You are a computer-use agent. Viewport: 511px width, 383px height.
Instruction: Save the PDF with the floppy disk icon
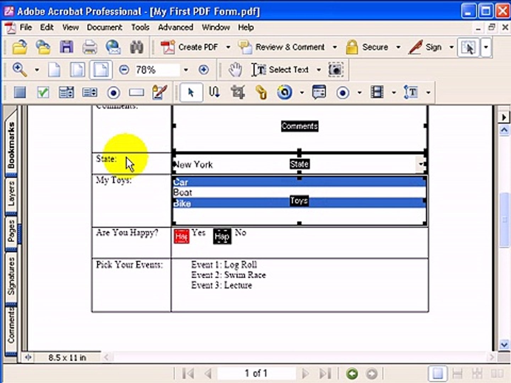[66, 47]
